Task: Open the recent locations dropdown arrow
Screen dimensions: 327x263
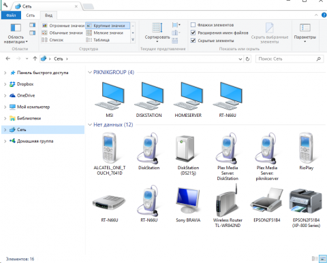Action: (27, 58)
